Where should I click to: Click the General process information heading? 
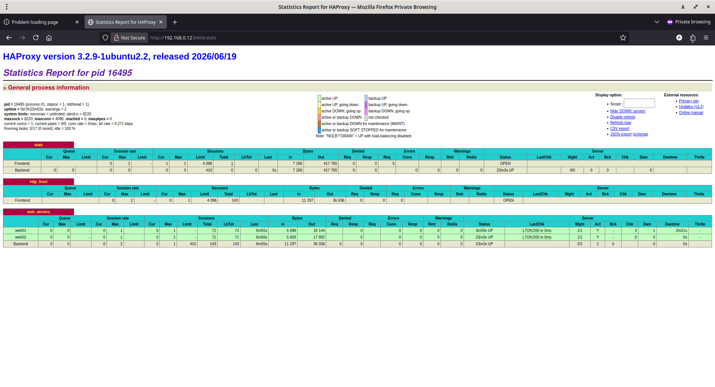[48, 87]
